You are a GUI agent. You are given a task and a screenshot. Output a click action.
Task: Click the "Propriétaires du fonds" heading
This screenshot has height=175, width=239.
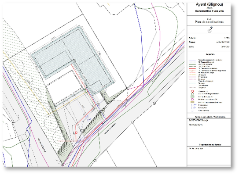(x=210, y=145)
